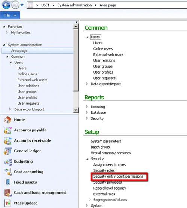Select the Cash and bank management icon

pos(8,193)
